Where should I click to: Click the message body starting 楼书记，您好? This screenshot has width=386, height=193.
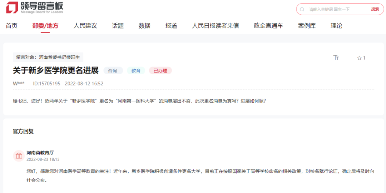click(140, 101)
